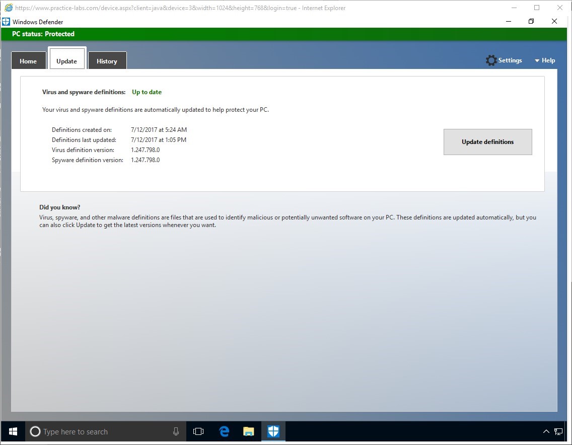Click the microphone icon in search box
The image size is (572, 445).
pos(176,431)
